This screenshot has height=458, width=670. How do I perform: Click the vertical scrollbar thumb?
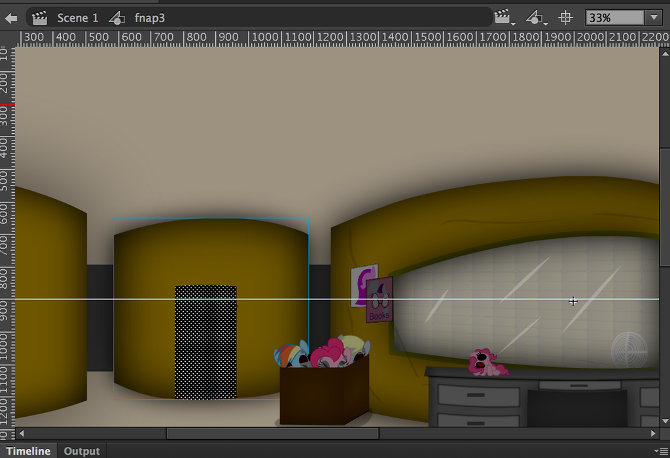click(665, 208)
